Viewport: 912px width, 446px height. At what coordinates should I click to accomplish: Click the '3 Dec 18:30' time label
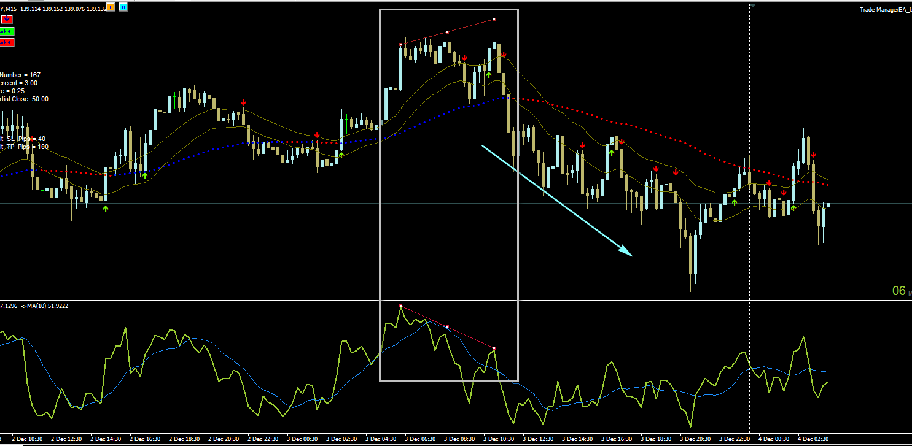(655, 439)
